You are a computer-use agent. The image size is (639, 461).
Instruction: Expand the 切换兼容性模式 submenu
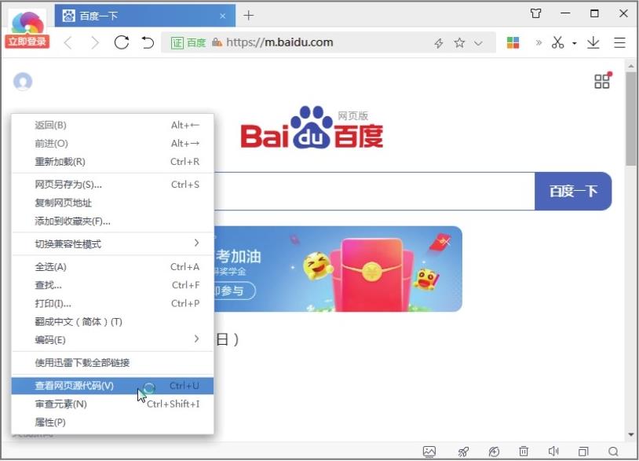coord(112,244)
